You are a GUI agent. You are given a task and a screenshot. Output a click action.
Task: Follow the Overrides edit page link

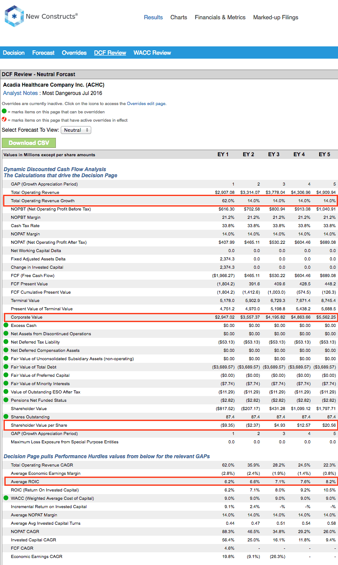pos(146,104)
